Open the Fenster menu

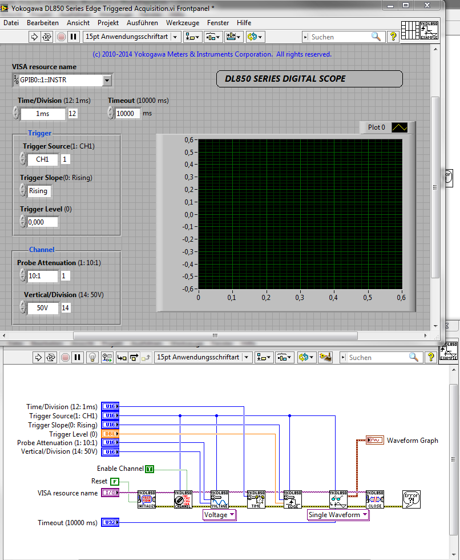point(218,23)
